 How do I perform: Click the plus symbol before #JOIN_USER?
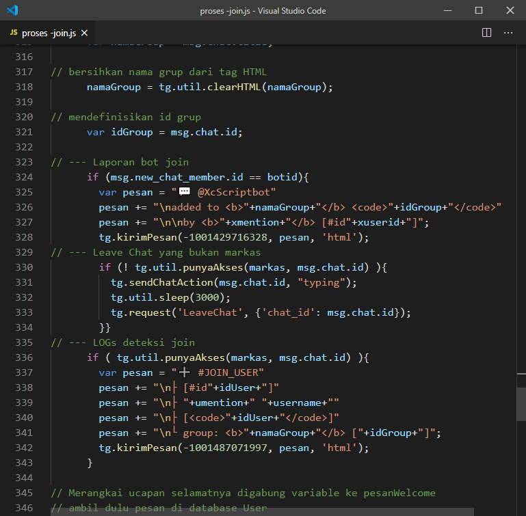(184, 372)
